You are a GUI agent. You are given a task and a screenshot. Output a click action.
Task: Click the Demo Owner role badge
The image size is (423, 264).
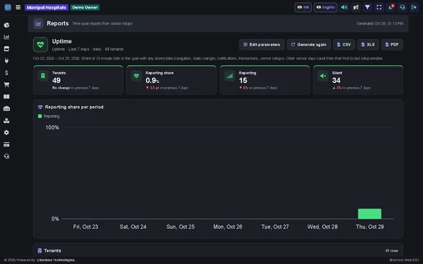click(85, 7)
